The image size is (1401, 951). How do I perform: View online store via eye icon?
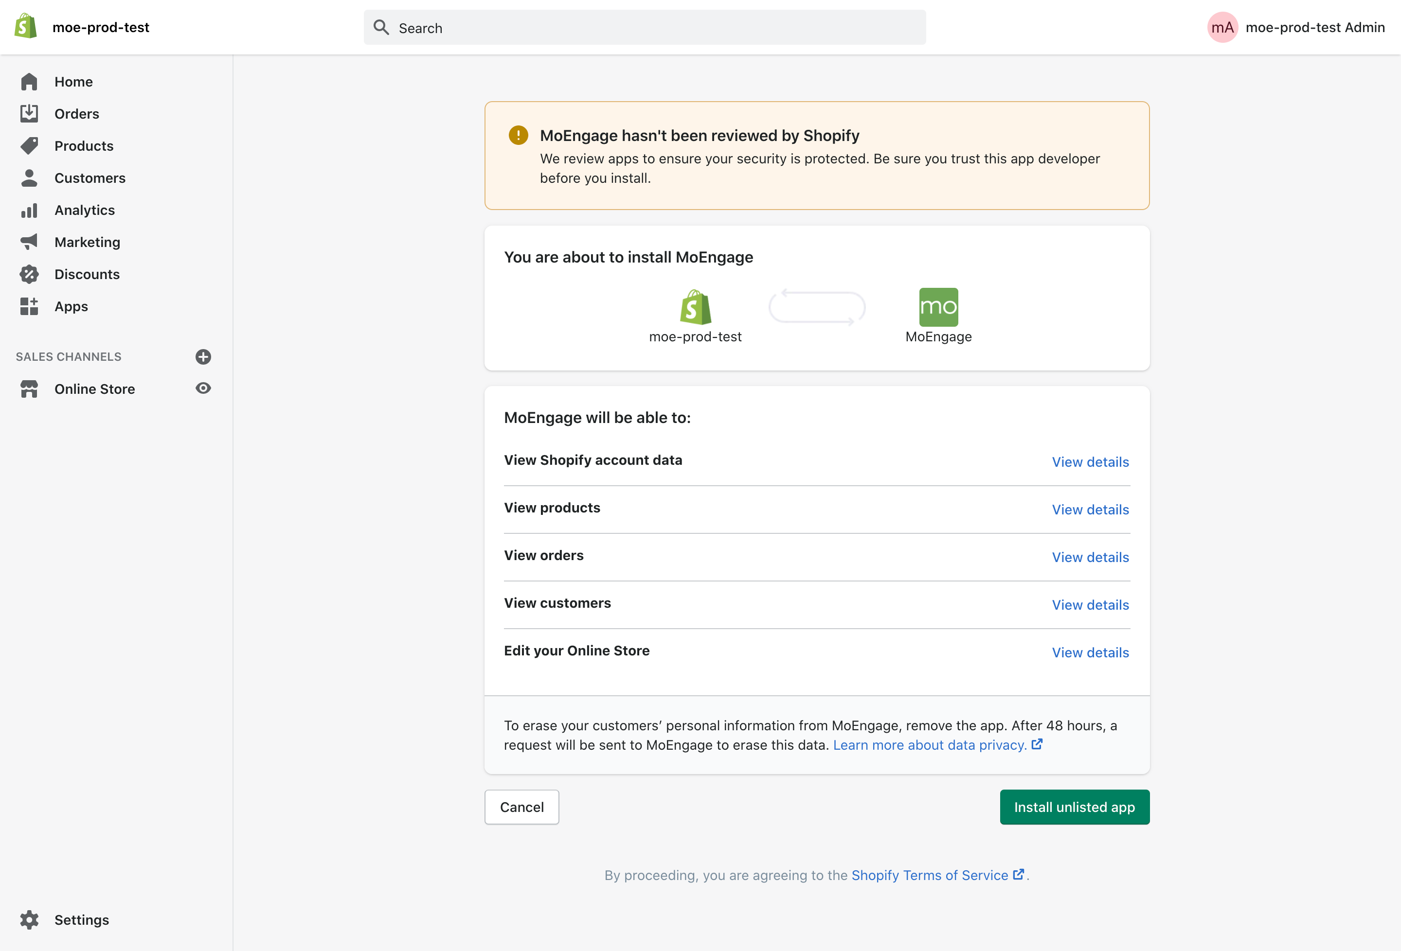[203, 388]
